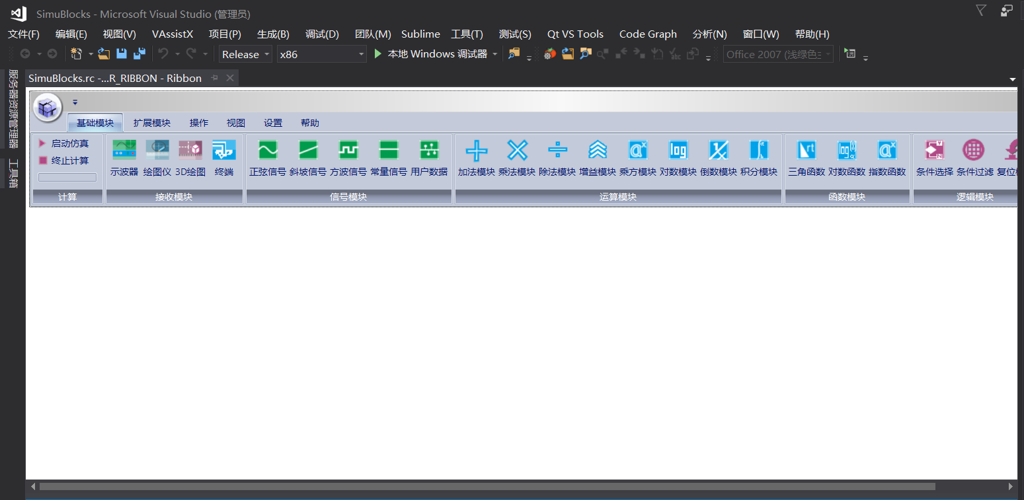Click the SimuBlocks round application button
The height and width of the screenshot is (500, 1024).
48,107
